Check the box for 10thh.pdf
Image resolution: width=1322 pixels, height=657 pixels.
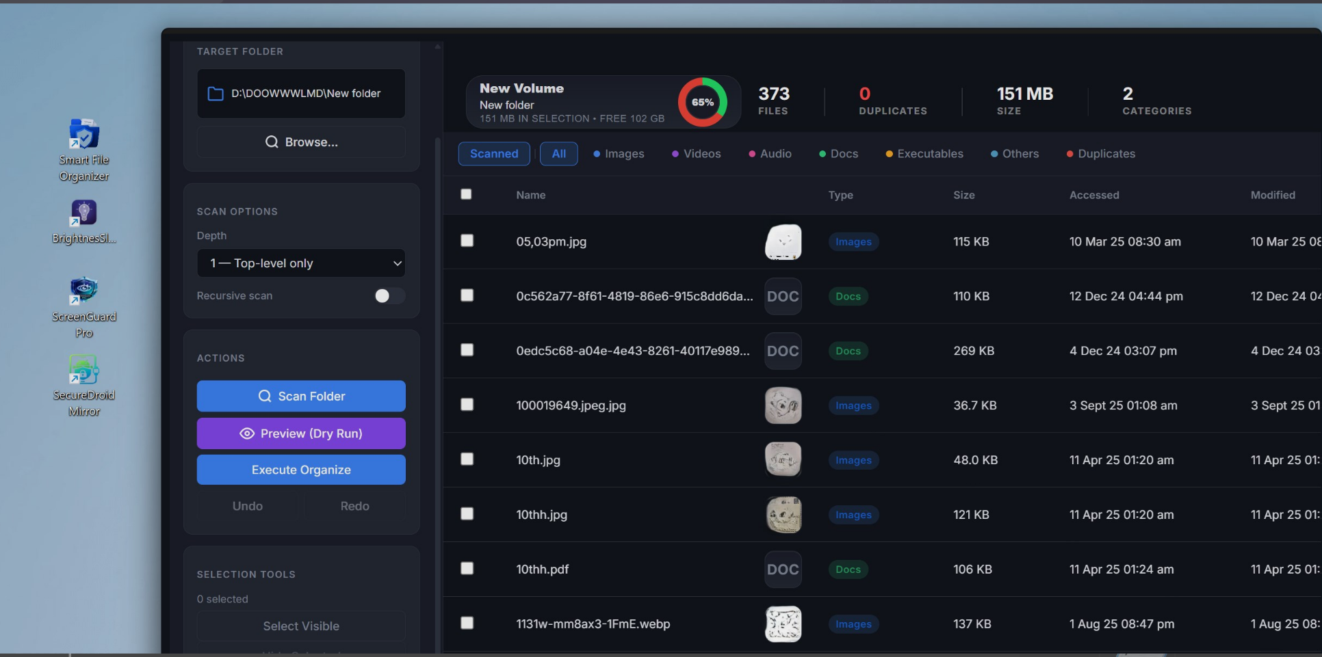tap(467, 568)
